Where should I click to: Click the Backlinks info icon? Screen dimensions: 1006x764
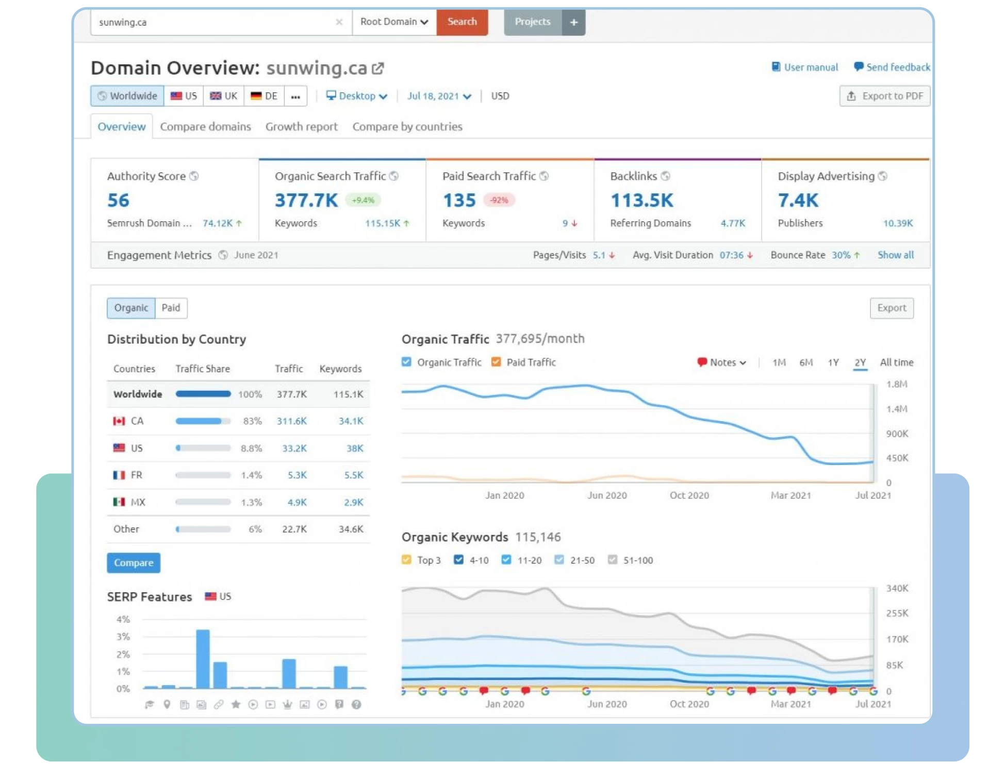tap(666, 176)
